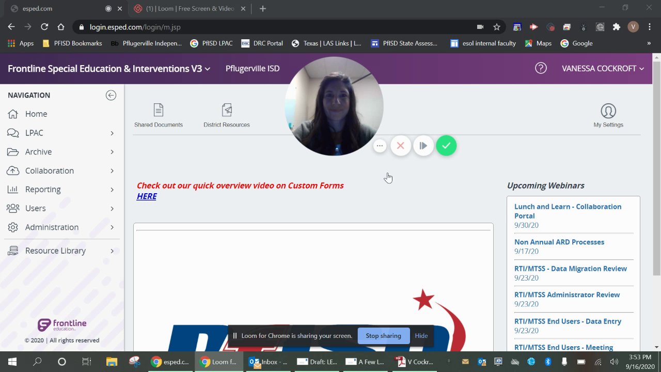Click the Bluetooth icon in system tray
Screen dimensions: 661x372
pyautogui.click(x=548, y=362)
